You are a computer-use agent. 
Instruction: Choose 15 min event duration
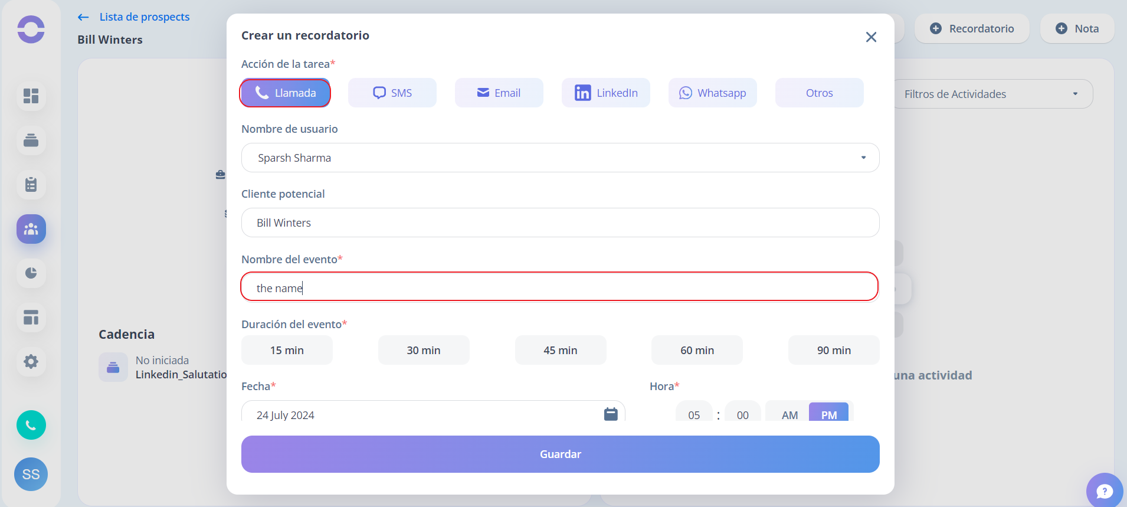tap(287, 350)
